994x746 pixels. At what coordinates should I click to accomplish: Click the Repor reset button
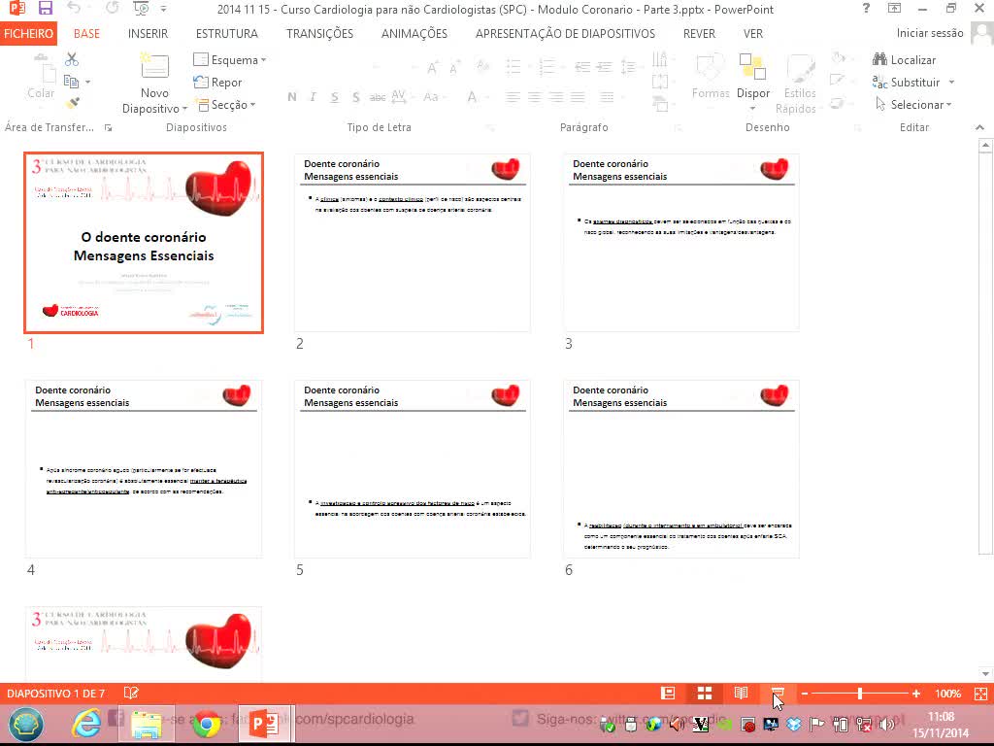click(217, 83)
